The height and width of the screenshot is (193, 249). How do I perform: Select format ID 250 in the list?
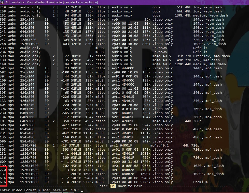(x=3, y=11)
